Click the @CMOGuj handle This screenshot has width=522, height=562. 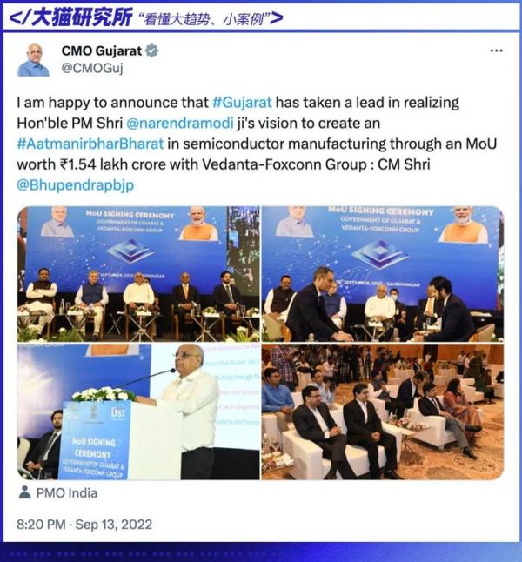pos(92,68)
